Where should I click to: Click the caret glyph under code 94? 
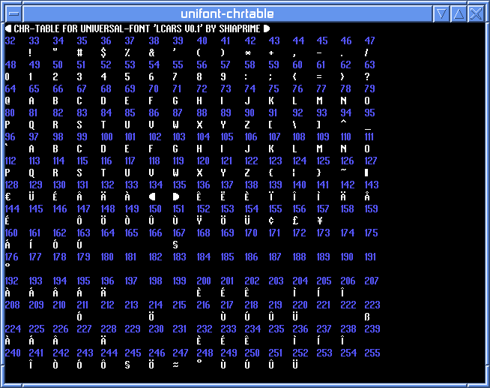point(343,122)
